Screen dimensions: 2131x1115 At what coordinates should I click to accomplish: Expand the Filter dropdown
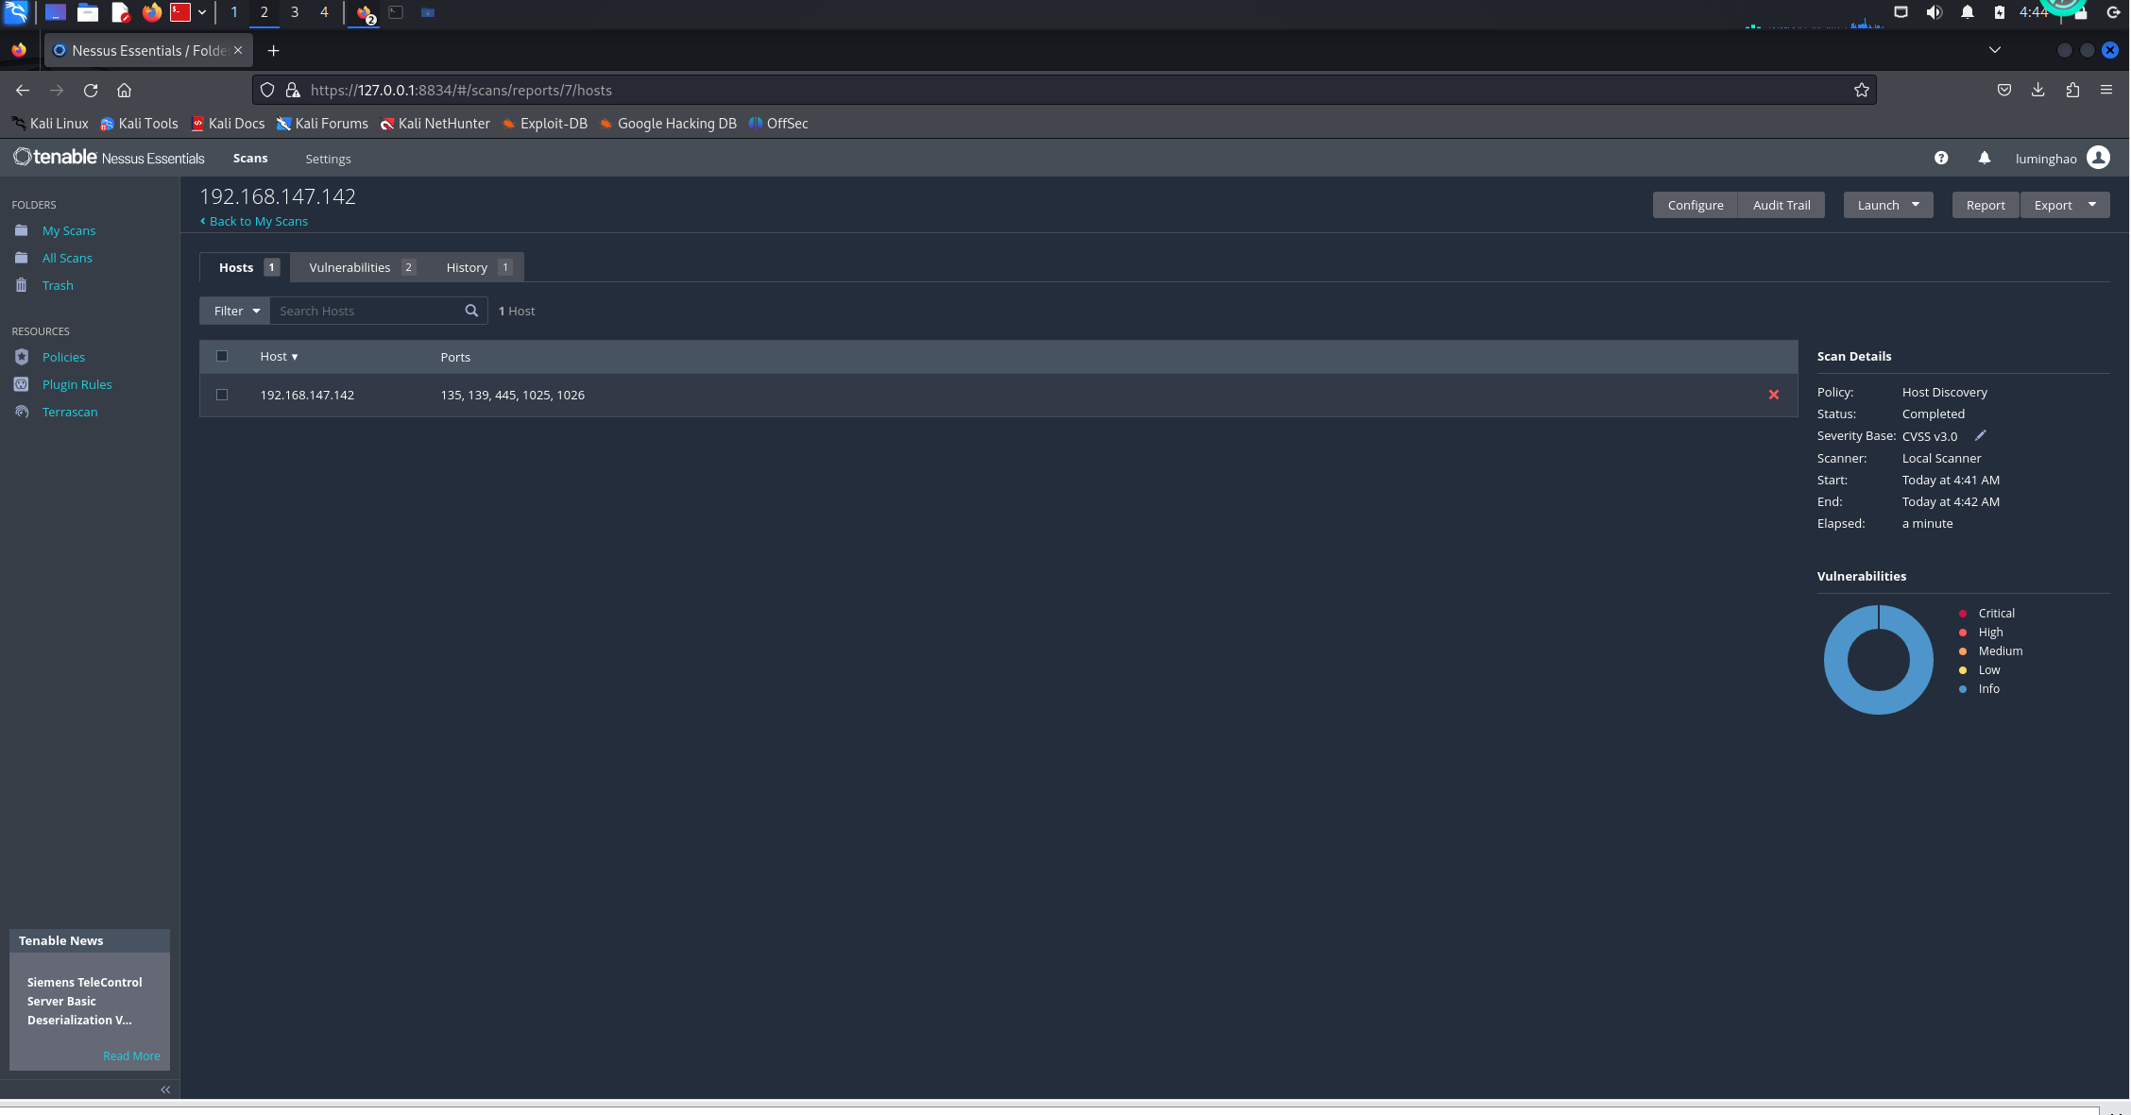(235, 311)
